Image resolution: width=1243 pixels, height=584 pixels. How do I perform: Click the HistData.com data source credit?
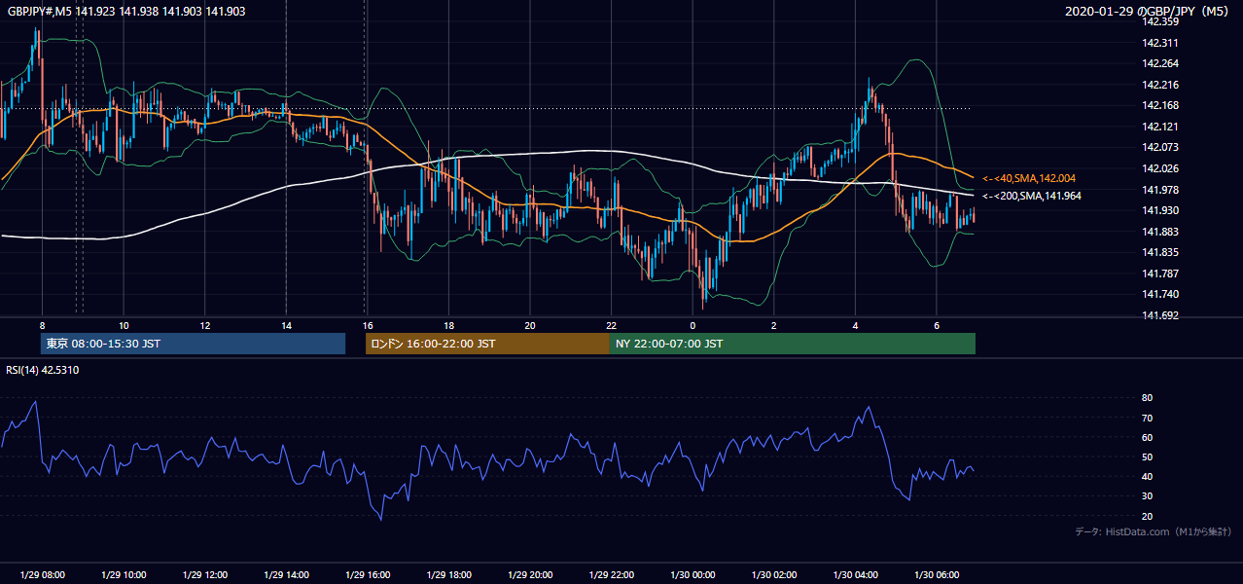[1154, 531]
